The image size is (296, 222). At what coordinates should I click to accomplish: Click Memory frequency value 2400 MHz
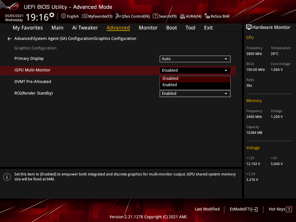[x=254, y=117]
